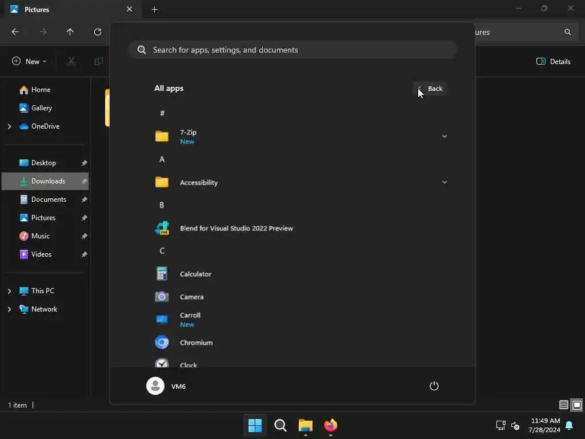Add a new File Explorer tab
The height and width of the screenshot is (439, 585).
[x=154, y=9]
